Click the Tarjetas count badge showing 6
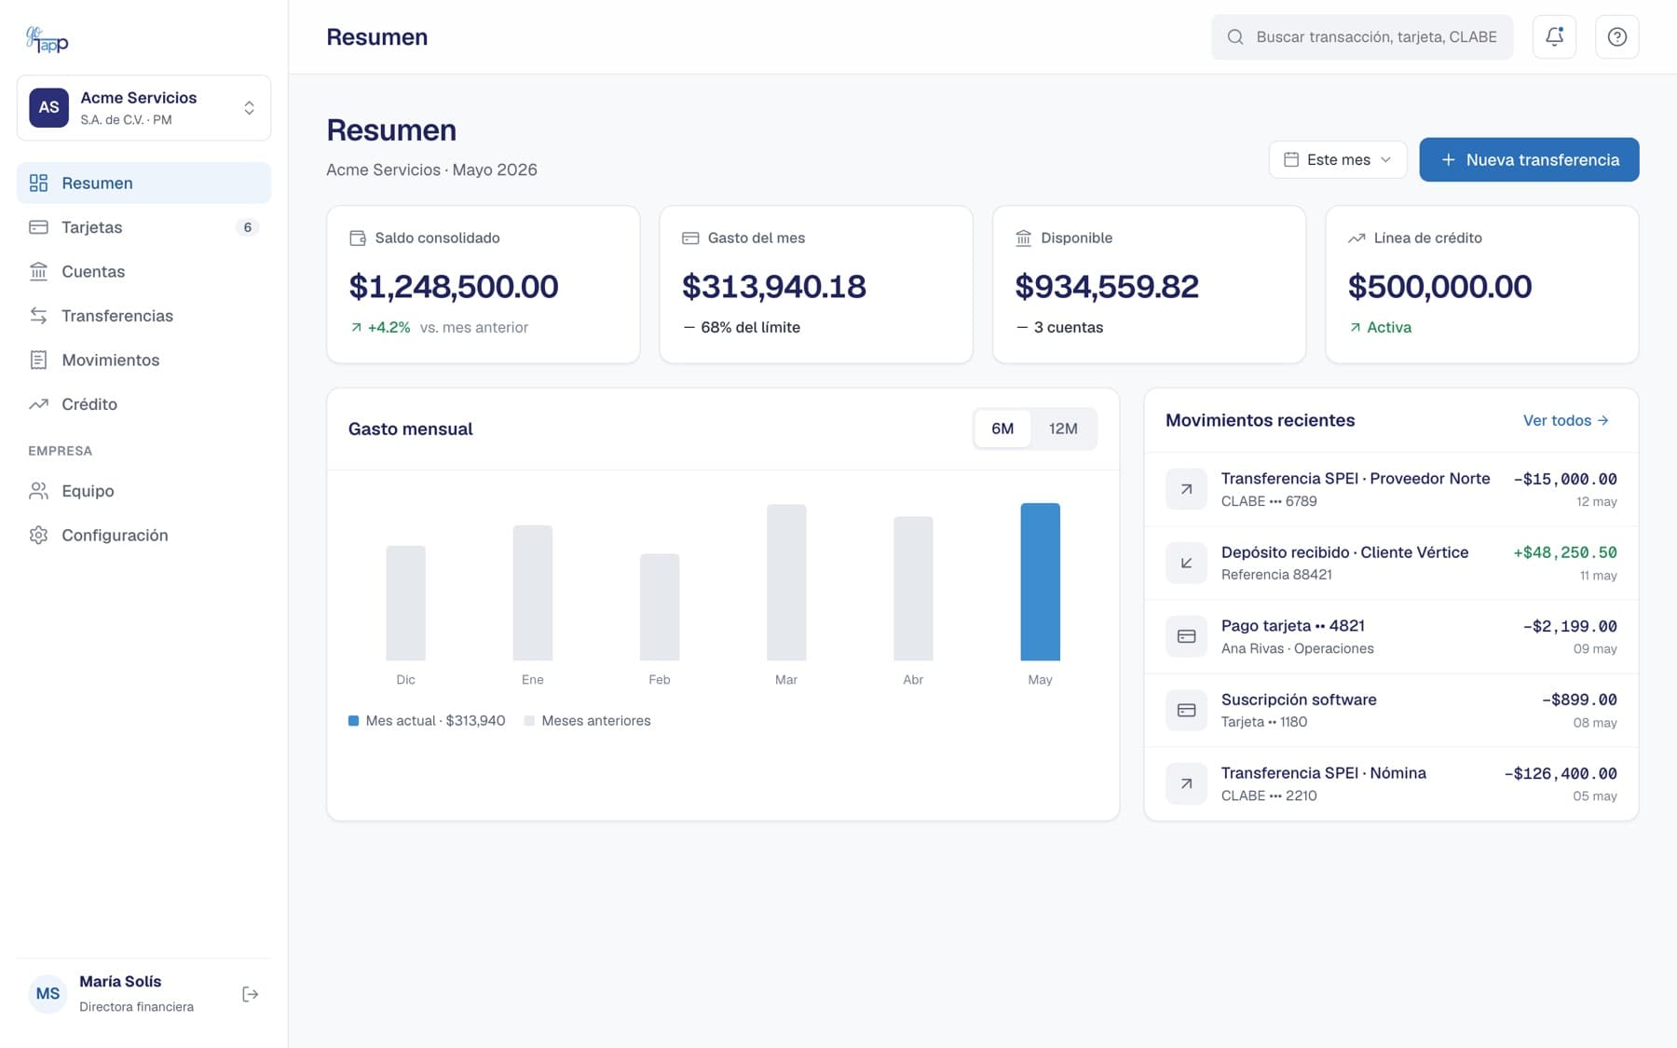 point(247,227)
